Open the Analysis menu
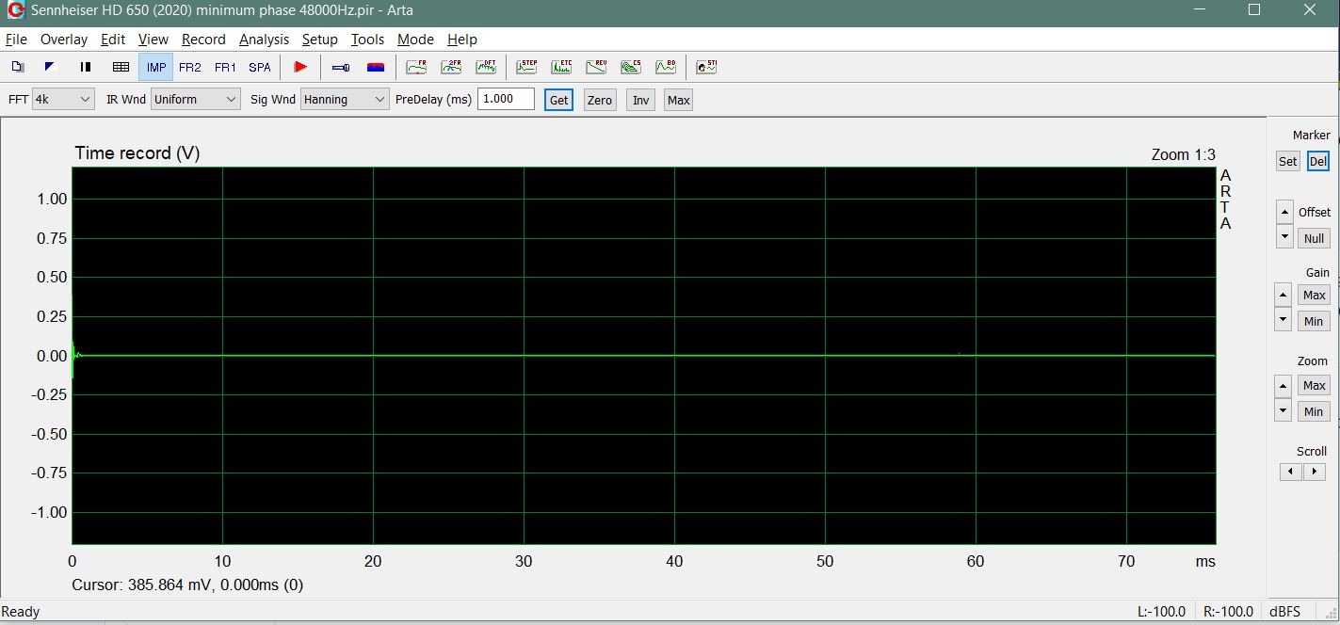The image size is (1340, 625). pyautogui.click(x=265, y=40)
